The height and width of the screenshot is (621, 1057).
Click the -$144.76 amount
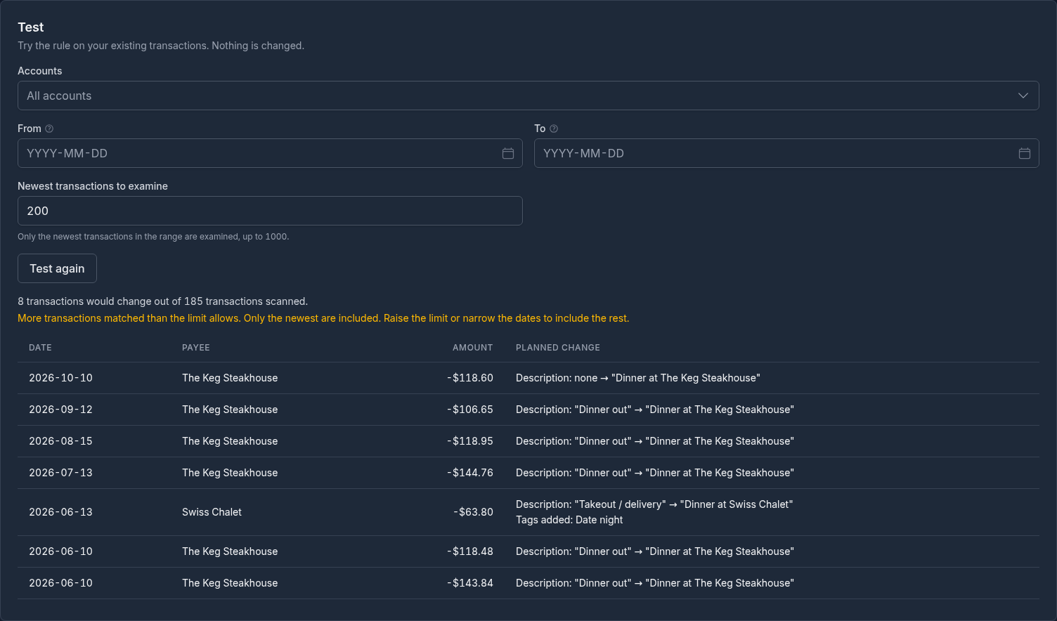pos(470,473)
